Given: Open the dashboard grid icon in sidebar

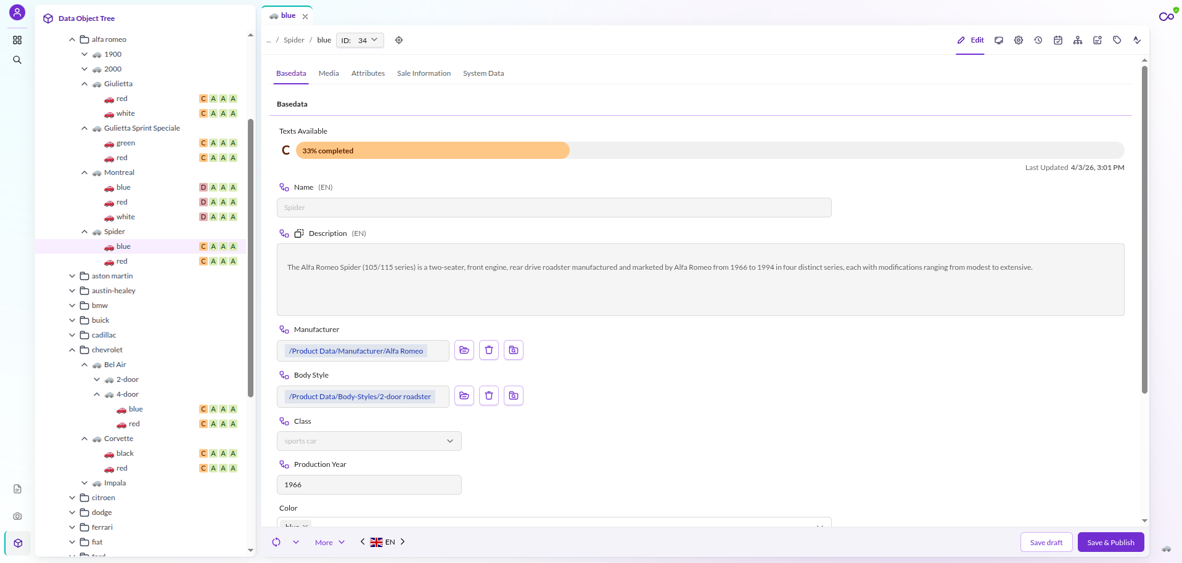Looking at the screenshot, I should 17,40.
